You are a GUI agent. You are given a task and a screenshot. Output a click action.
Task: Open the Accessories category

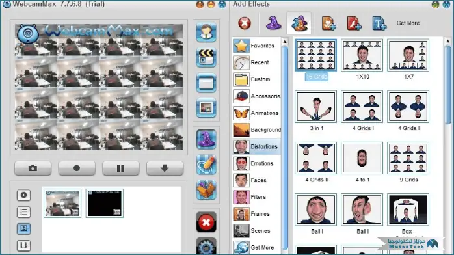(x=256, y=96)
